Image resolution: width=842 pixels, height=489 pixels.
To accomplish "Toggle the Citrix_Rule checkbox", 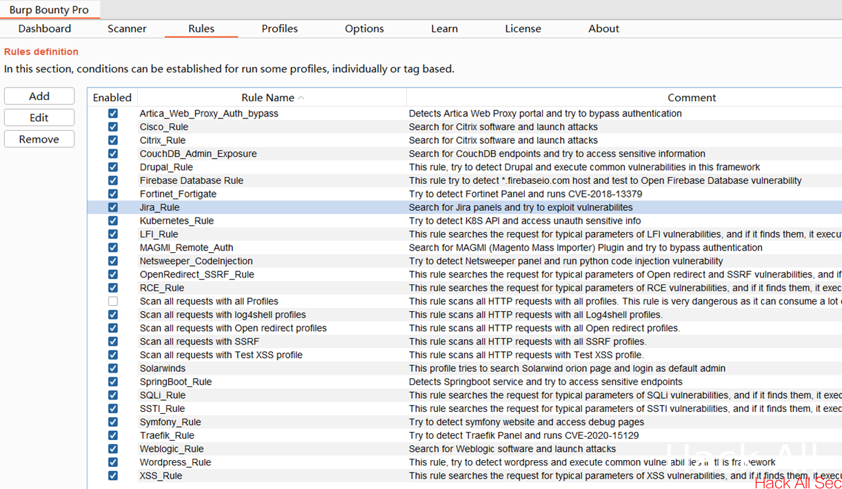I will (x=113, y=141).
